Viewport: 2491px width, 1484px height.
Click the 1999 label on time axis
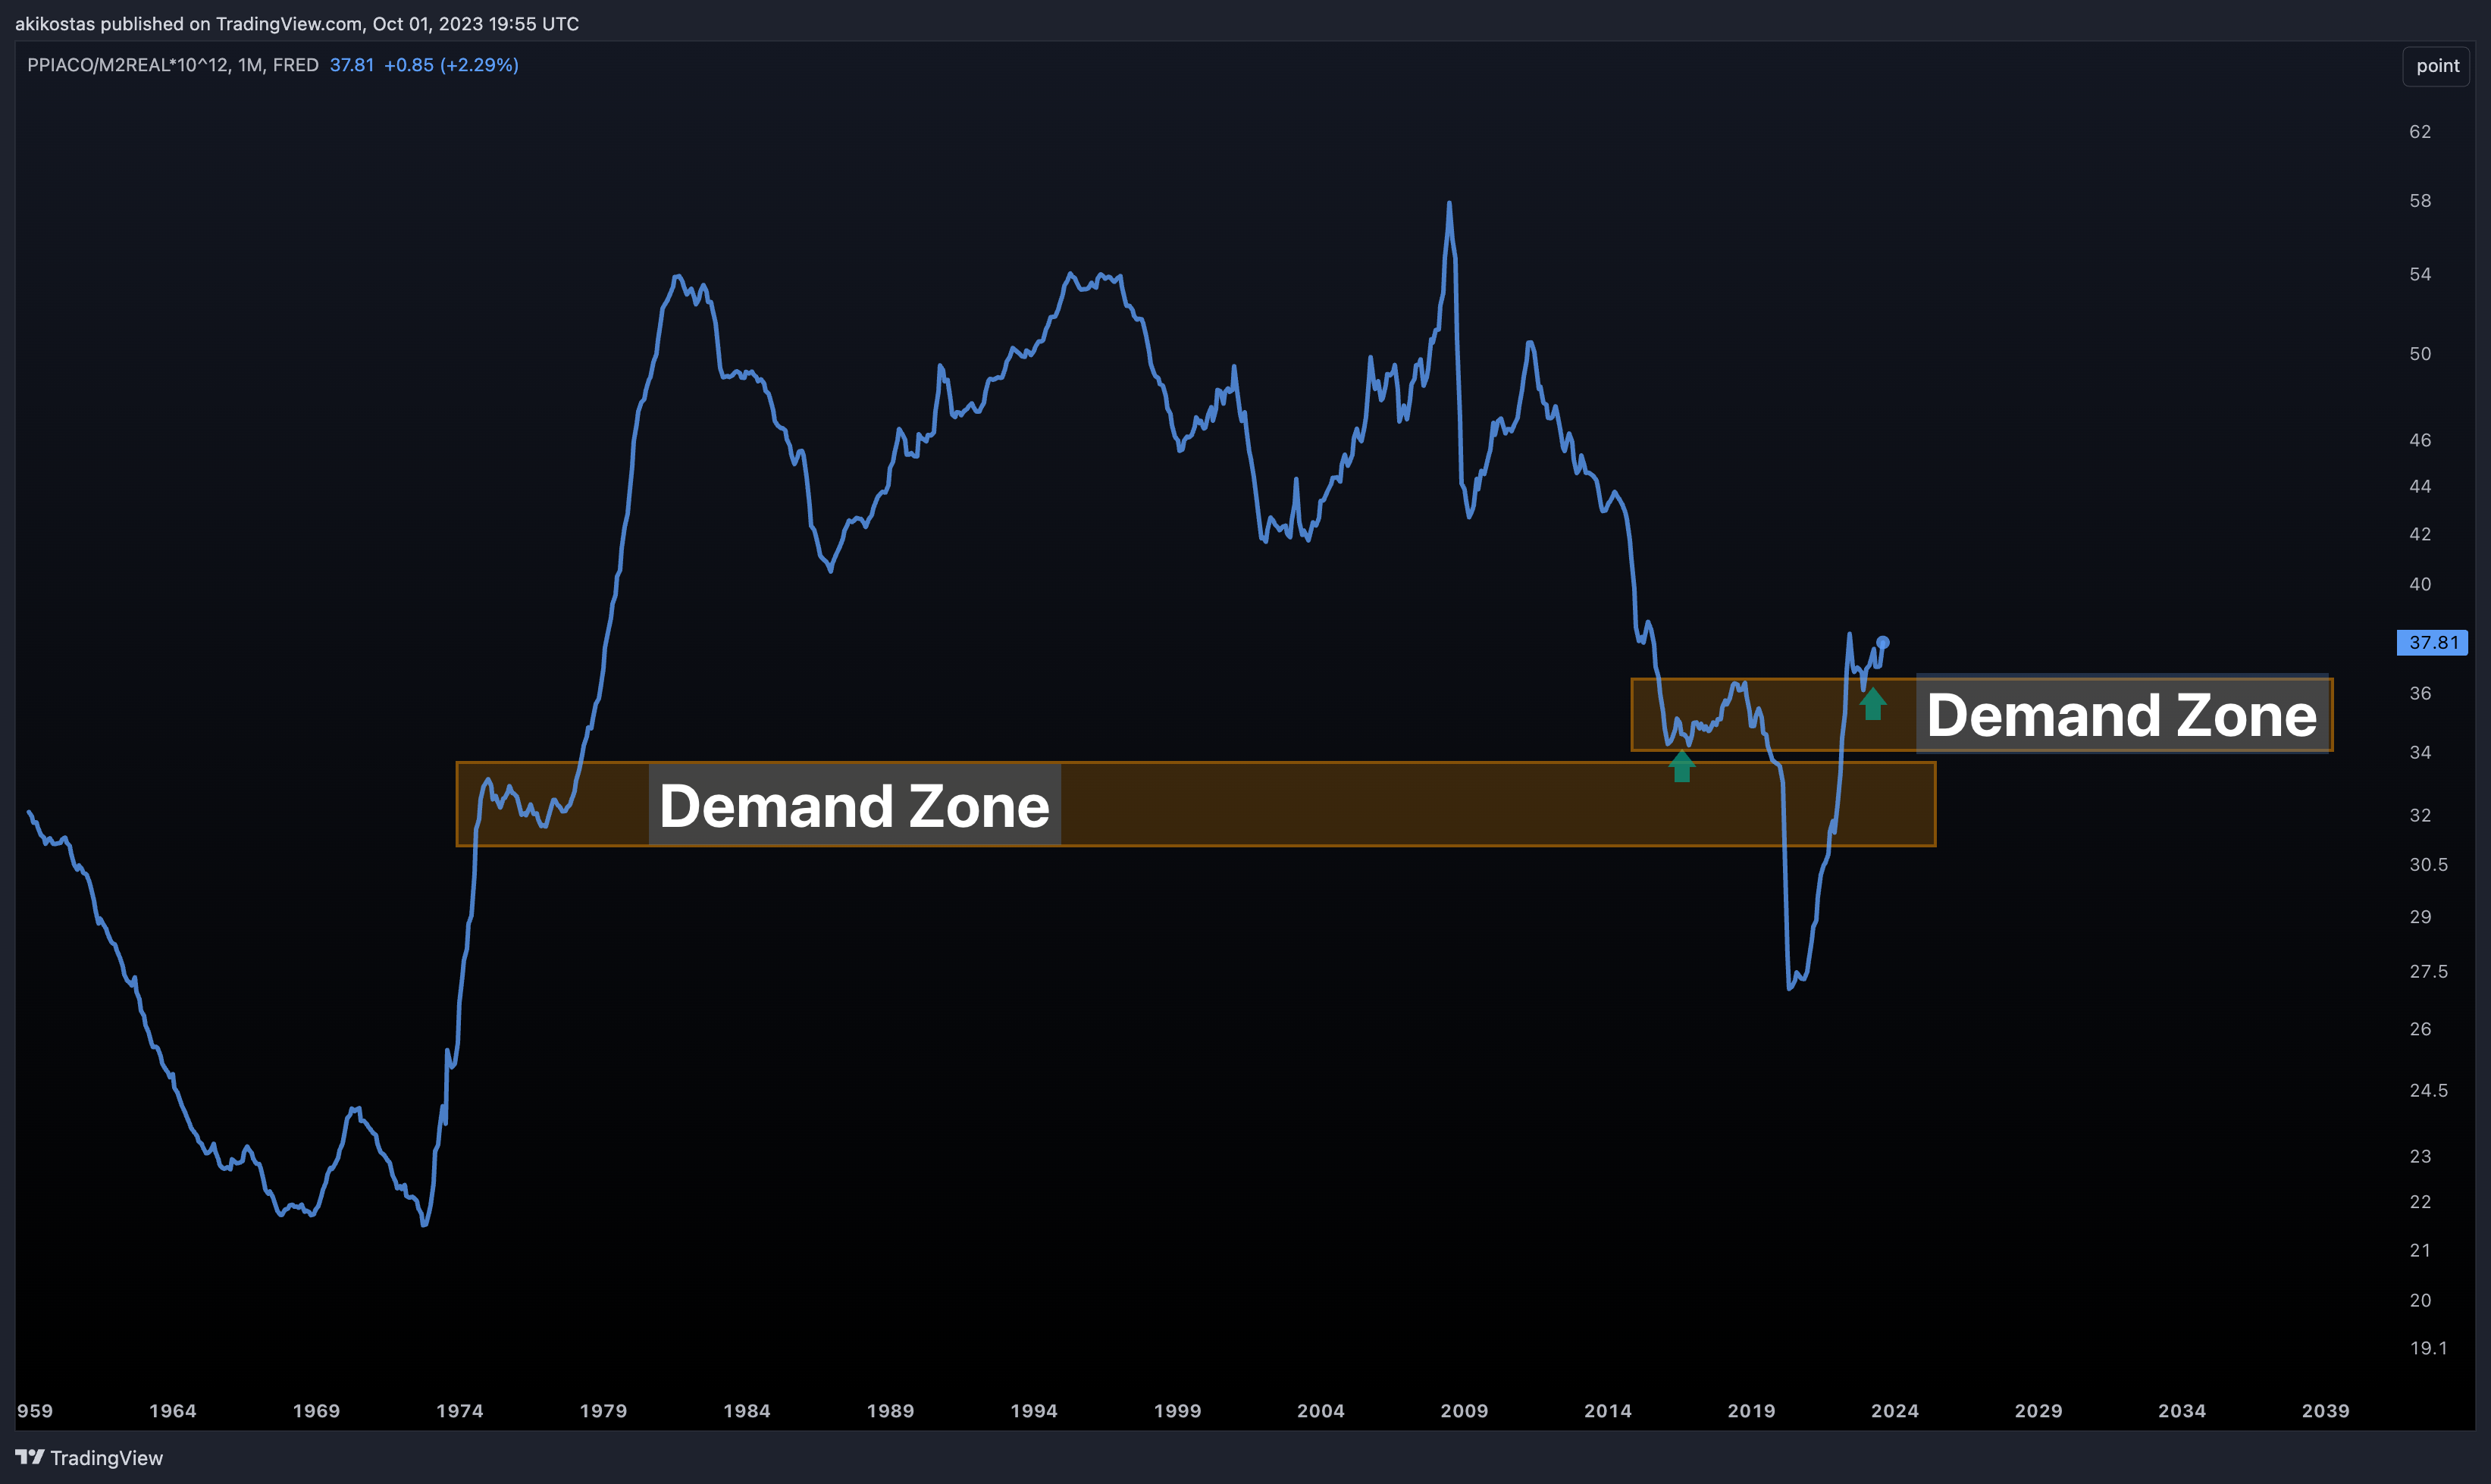tap(1177, 1411)
